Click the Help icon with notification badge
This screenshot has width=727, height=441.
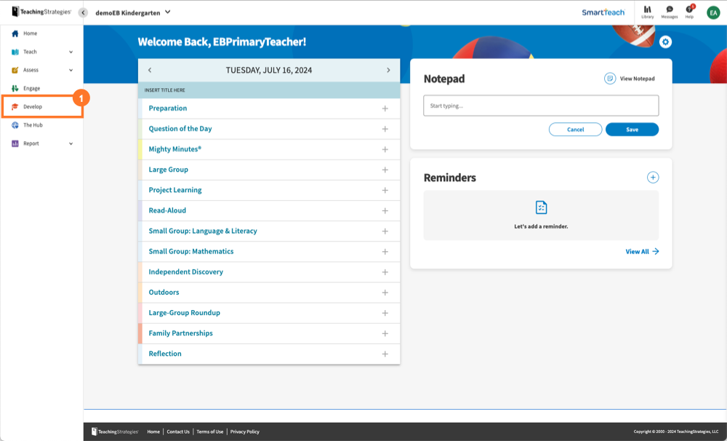689,12
